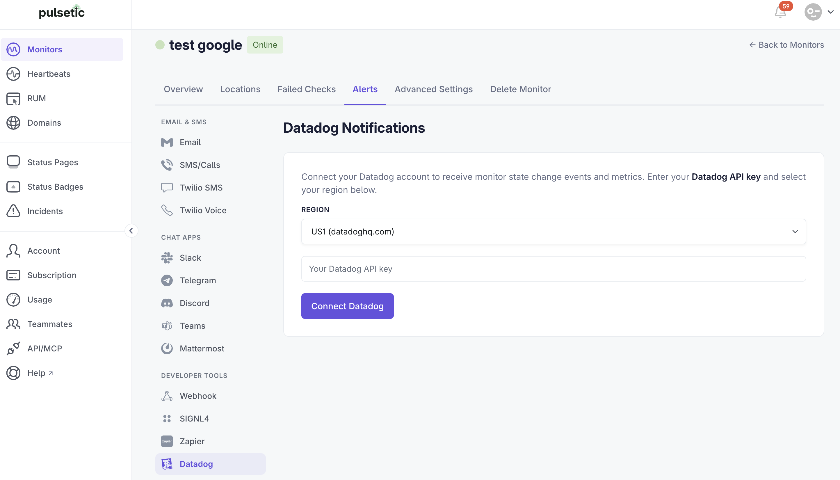The width and height of the screenshot is (840, 480).
Task: Open the Subscription sidebar label
Action: [52, 275]
